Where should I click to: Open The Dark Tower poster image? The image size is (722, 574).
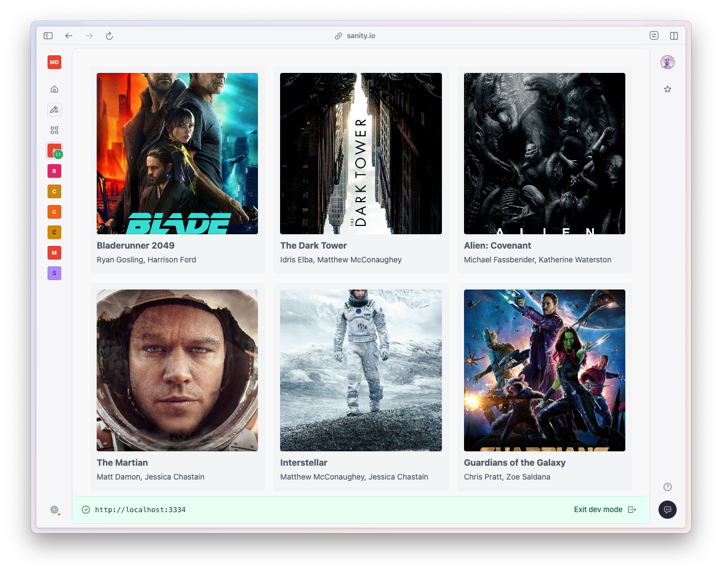(361, 154)
